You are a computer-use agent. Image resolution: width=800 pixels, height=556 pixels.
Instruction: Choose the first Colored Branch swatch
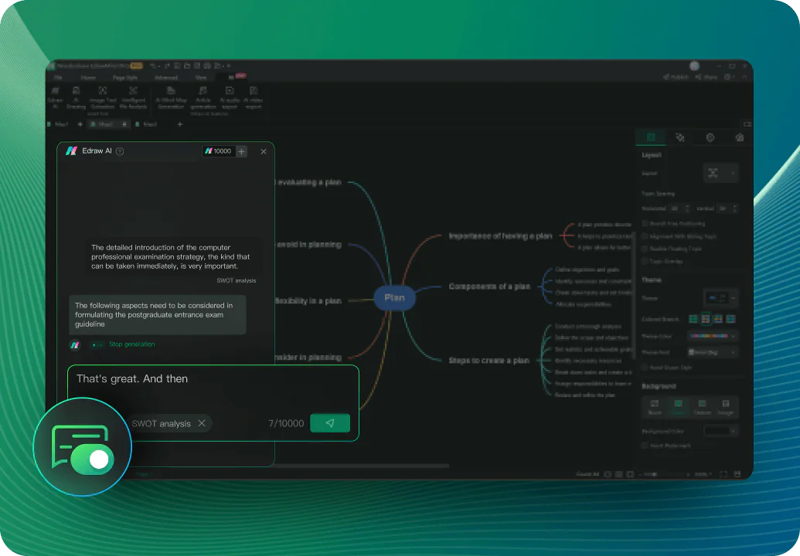693,319
